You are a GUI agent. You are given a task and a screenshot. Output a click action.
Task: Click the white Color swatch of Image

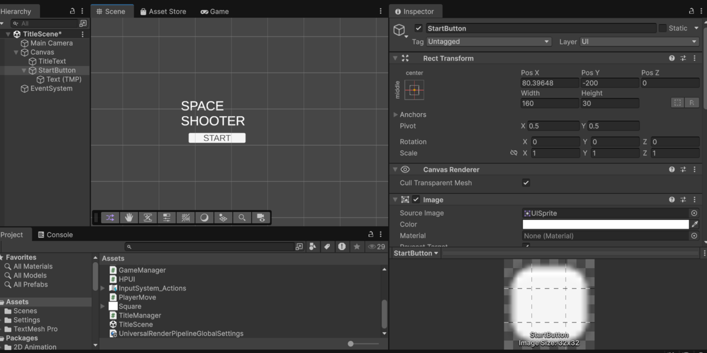(x=606, y=225)
